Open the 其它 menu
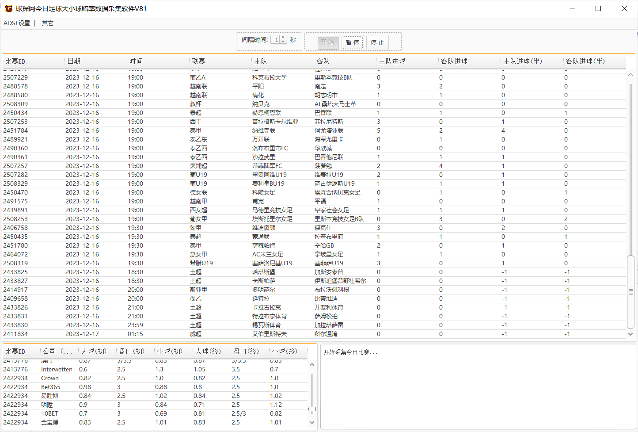The width and height of the screenshot is (638, 432). tap(48, 23)
